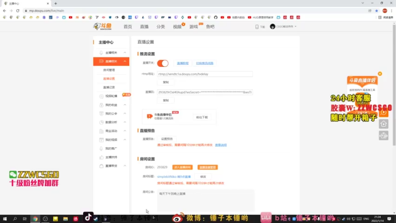Close the floating 斗鱼直播伴侣 promo
Screen dimensions: 396x223
tap(380, 73)
